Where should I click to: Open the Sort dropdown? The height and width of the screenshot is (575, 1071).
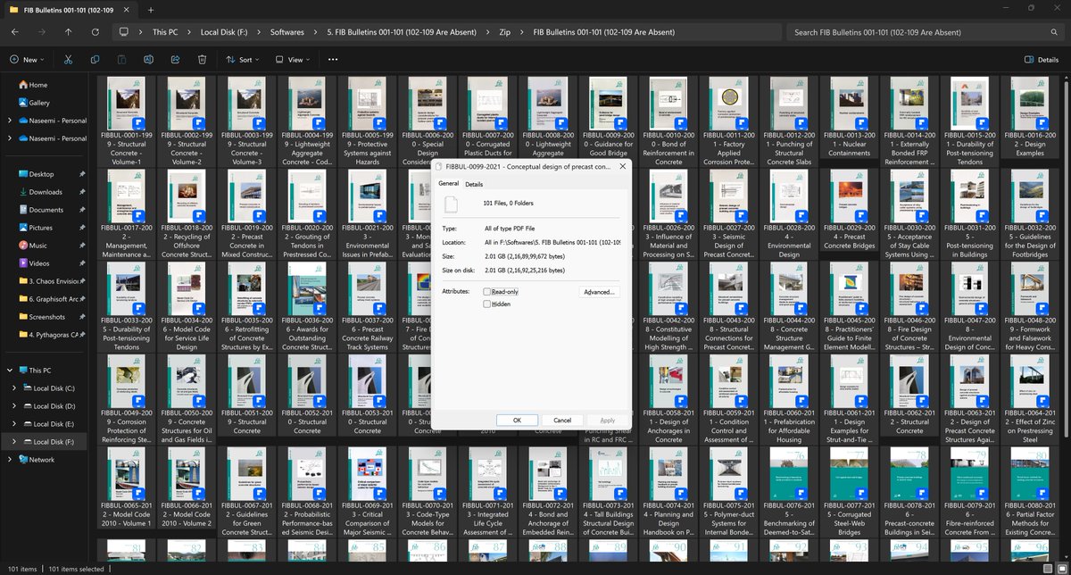point(242,59)
